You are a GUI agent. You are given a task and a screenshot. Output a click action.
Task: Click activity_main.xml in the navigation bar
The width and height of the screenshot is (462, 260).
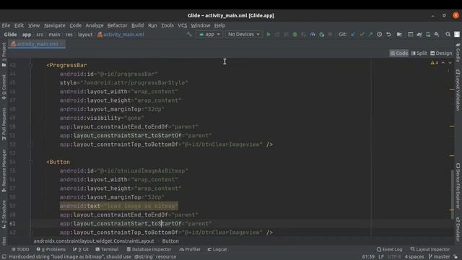pyautogui.click(x=121, y=35)
